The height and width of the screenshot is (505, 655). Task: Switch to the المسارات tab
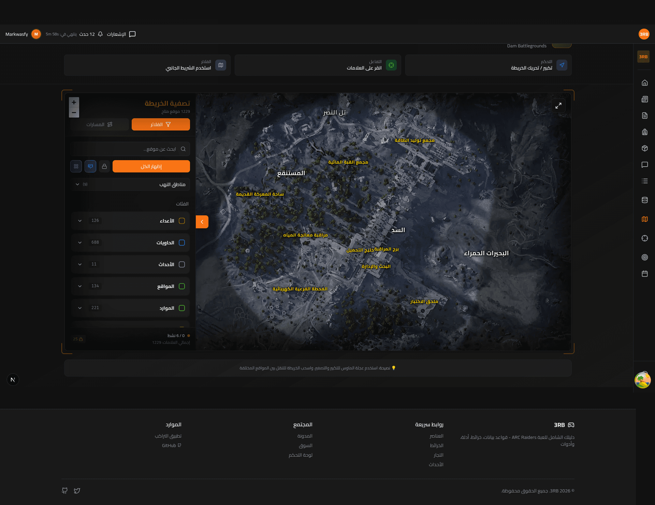coord(99,124)
